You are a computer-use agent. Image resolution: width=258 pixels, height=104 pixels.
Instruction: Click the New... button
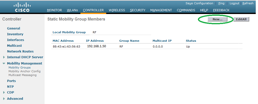click(x=217, y=19)
